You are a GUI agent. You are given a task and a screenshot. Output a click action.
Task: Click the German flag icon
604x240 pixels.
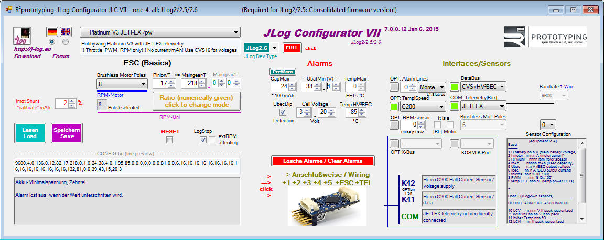point(52,32)
